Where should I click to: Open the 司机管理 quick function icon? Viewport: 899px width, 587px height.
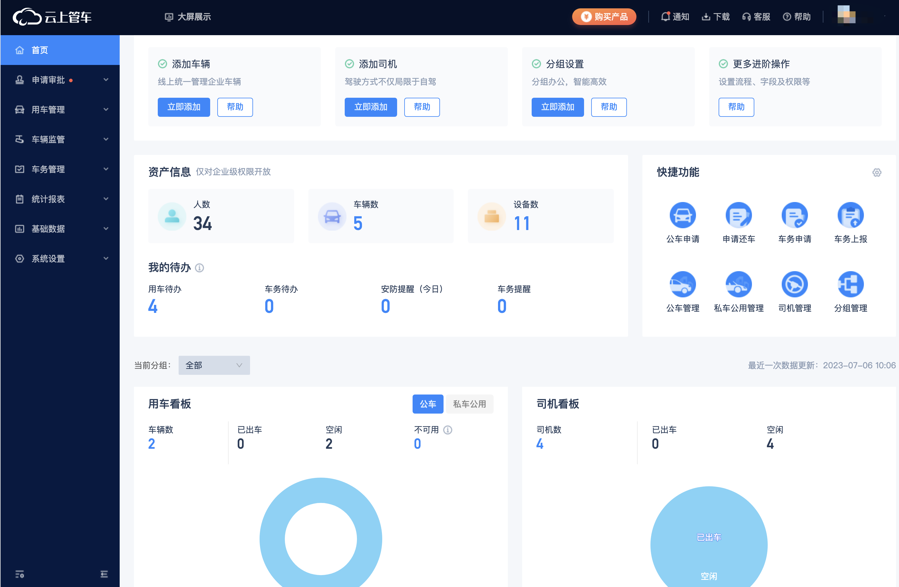pos(795,284)
